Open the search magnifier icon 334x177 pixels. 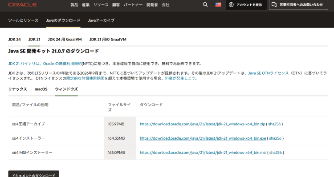[205, 4]
